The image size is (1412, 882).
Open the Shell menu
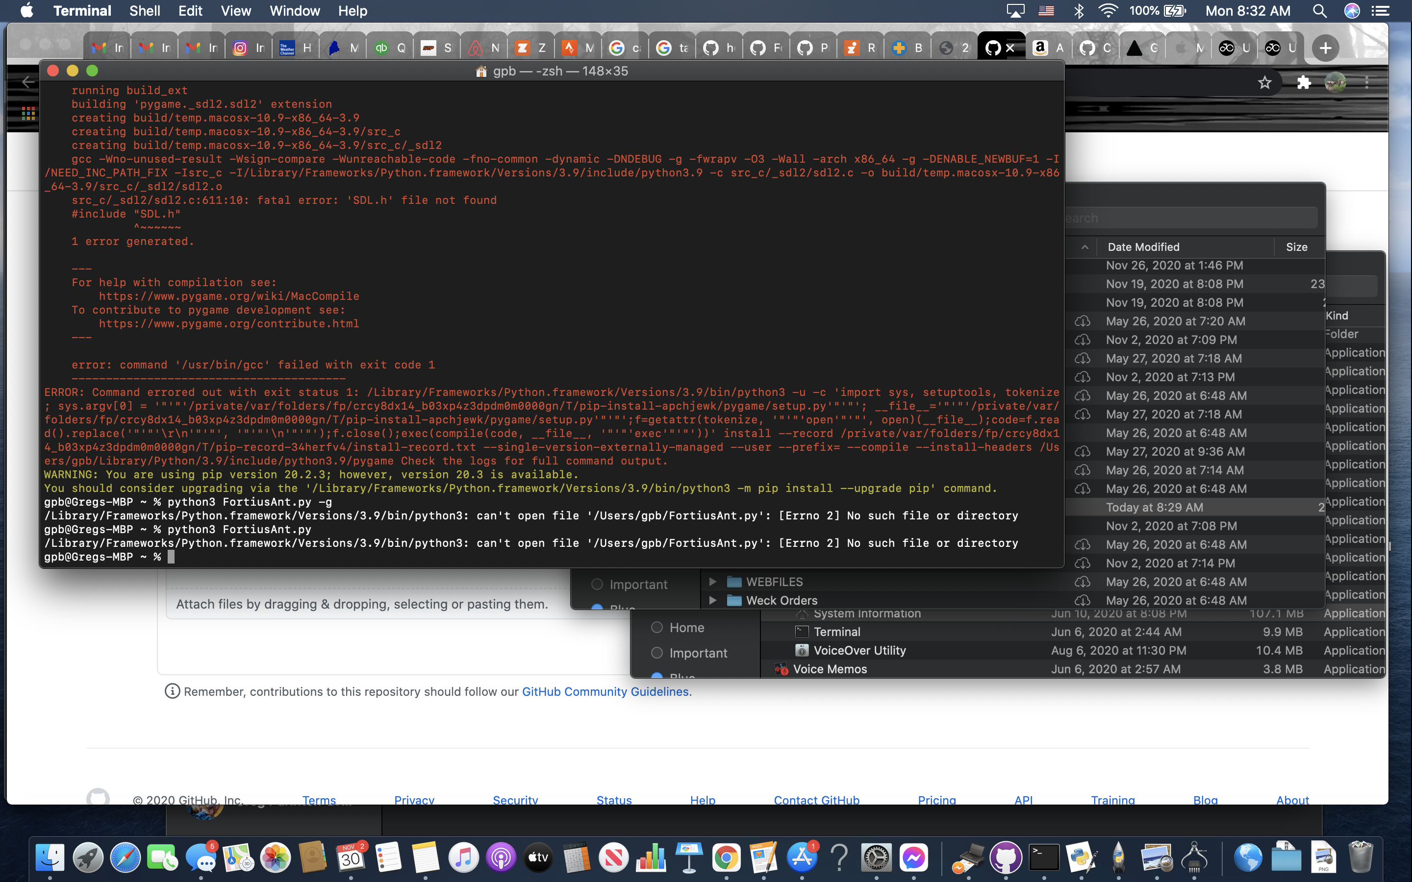144,10
